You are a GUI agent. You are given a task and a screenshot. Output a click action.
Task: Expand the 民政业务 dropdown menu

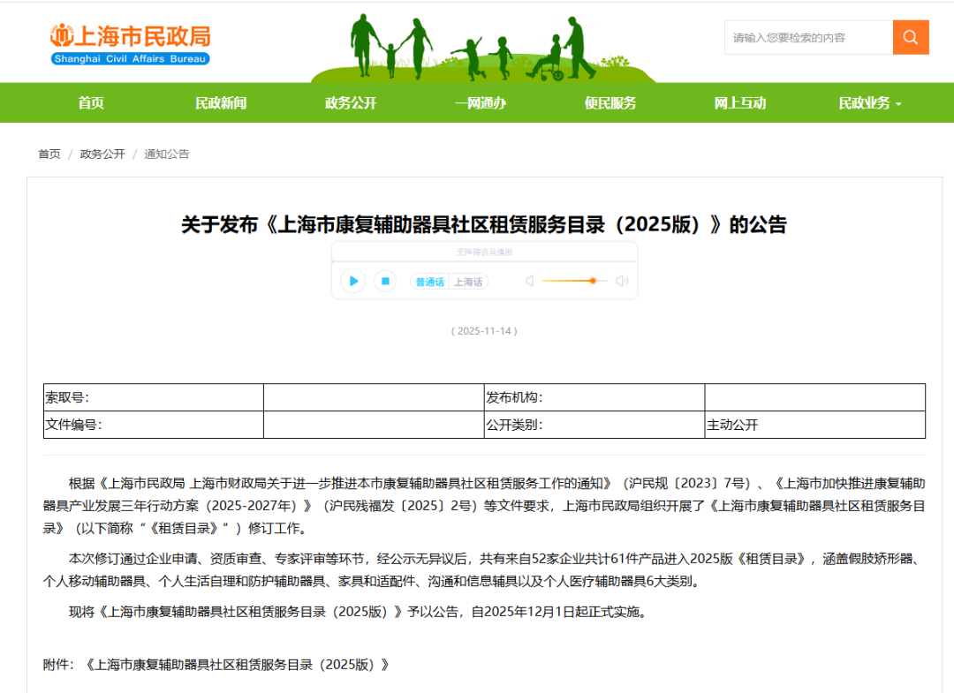coord(869,103)
